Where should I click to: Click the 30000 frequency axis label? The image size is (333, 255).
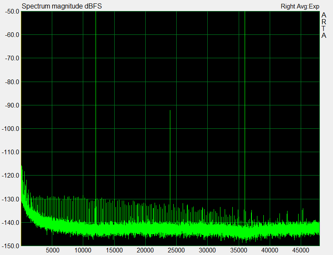pos(207,250)
